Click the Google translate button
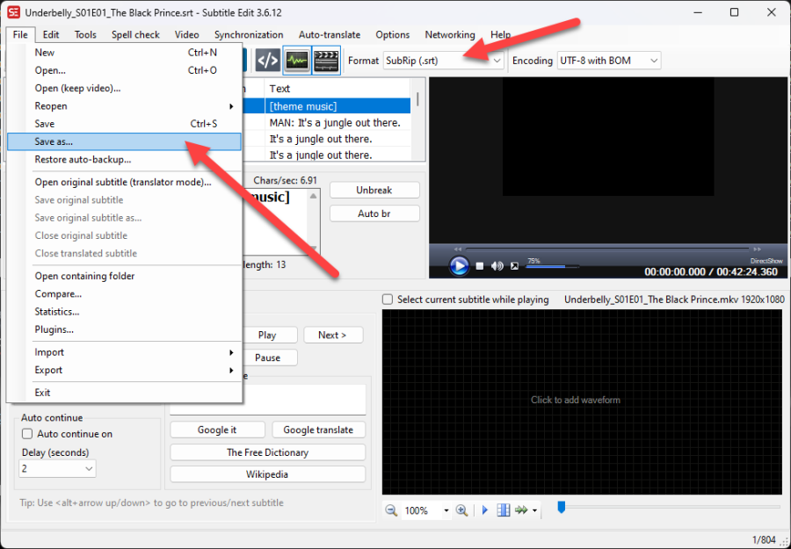The image size is (791, 549). point(318,430)
